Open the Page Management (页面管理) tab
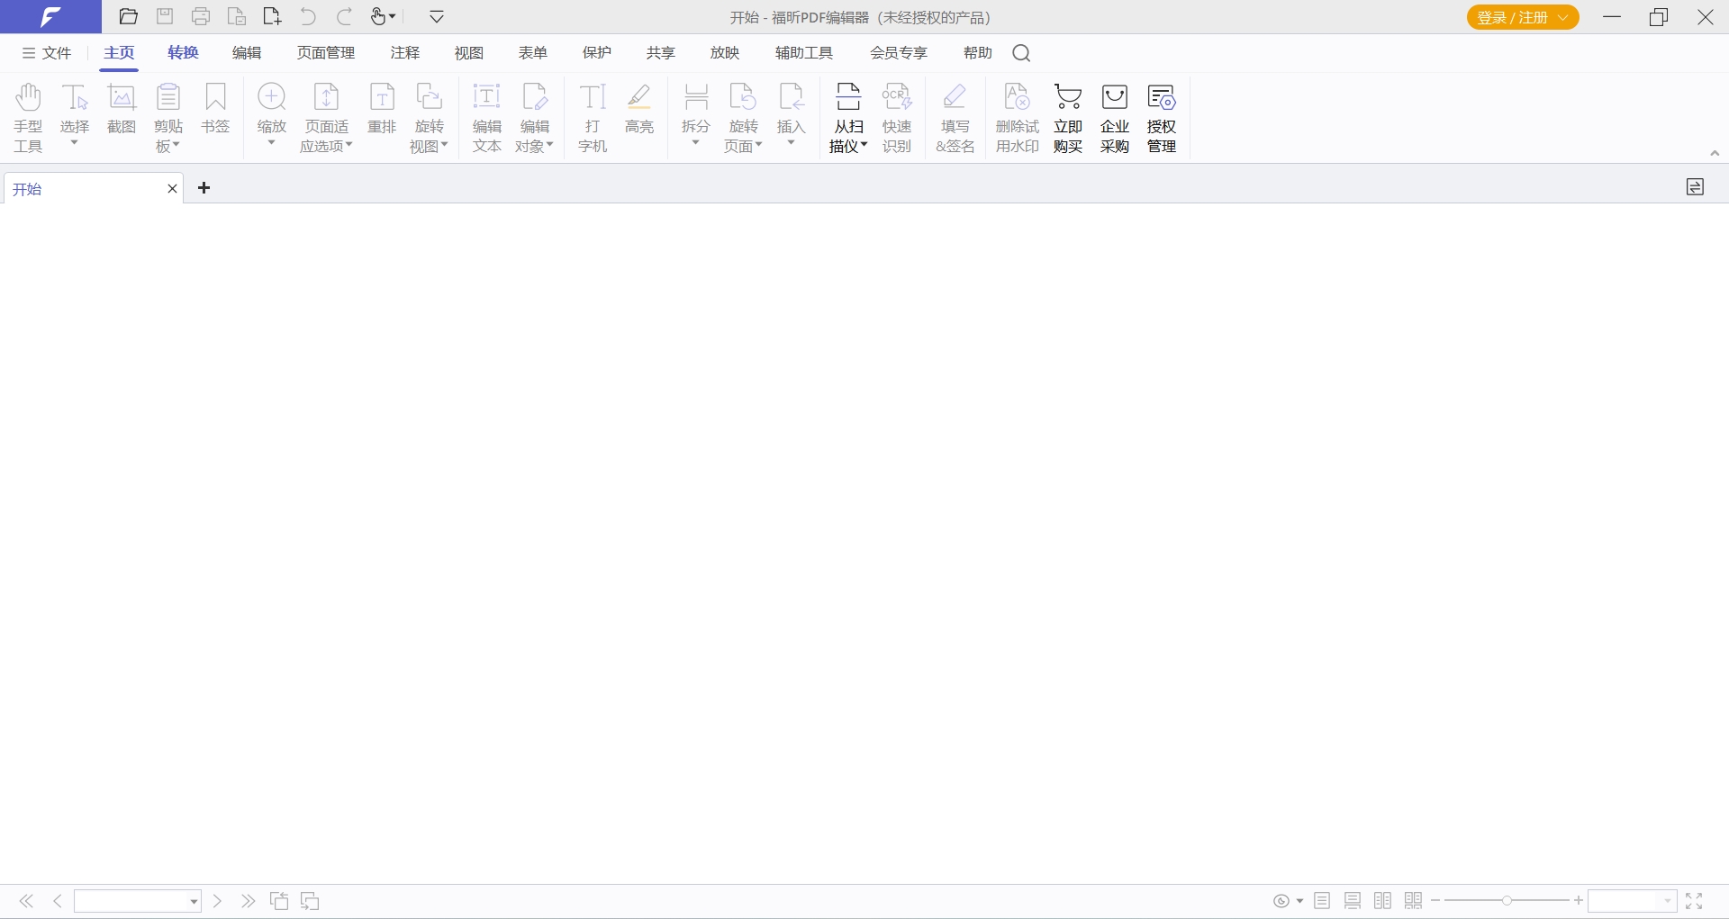Image resolution: width=1729 pixels, height=919 pixels. coord(326,53)
